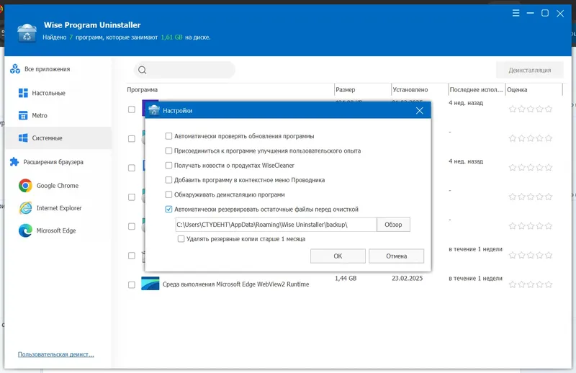Viewport: 576px width, 373px height.
Task: Close the Настройки dialog
Action: (x=420, y=111)
